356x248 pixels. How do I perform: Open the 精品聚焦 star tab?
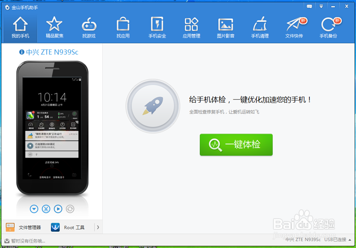[54, 27]
